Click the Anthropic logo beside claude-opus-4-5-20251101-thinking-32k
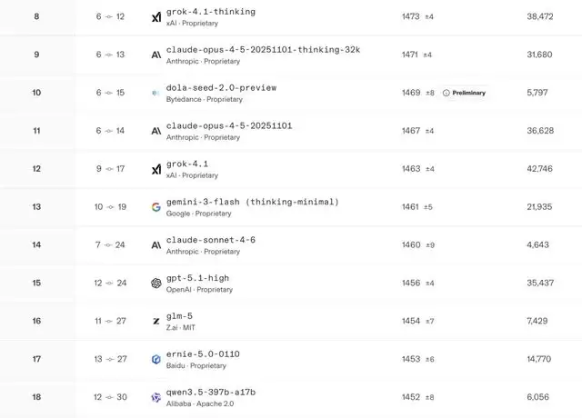Image resolution: width=582 pixels, height=418 pixels. [x=156, y=55]
